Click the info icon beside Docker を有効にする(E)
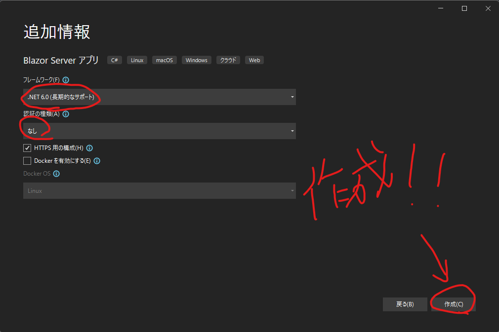The width and height of the screenshot is (499, 332). (x=97, y=161)
